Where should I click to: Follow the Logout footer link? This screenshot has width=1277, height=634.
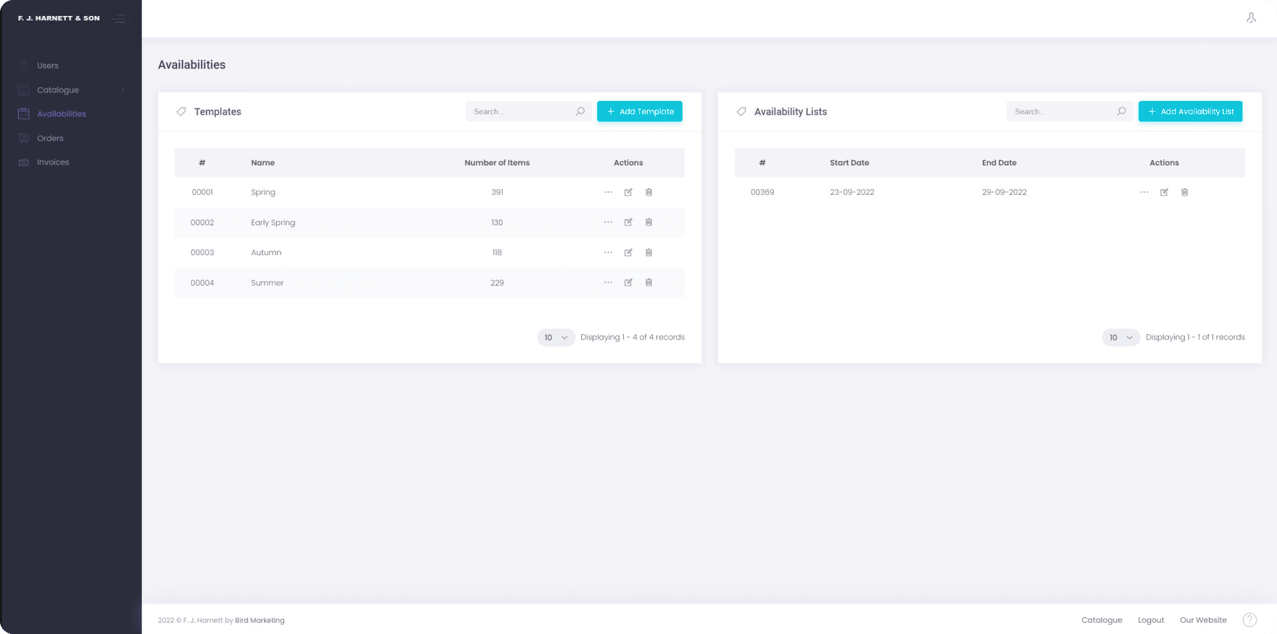(1151, 620)
